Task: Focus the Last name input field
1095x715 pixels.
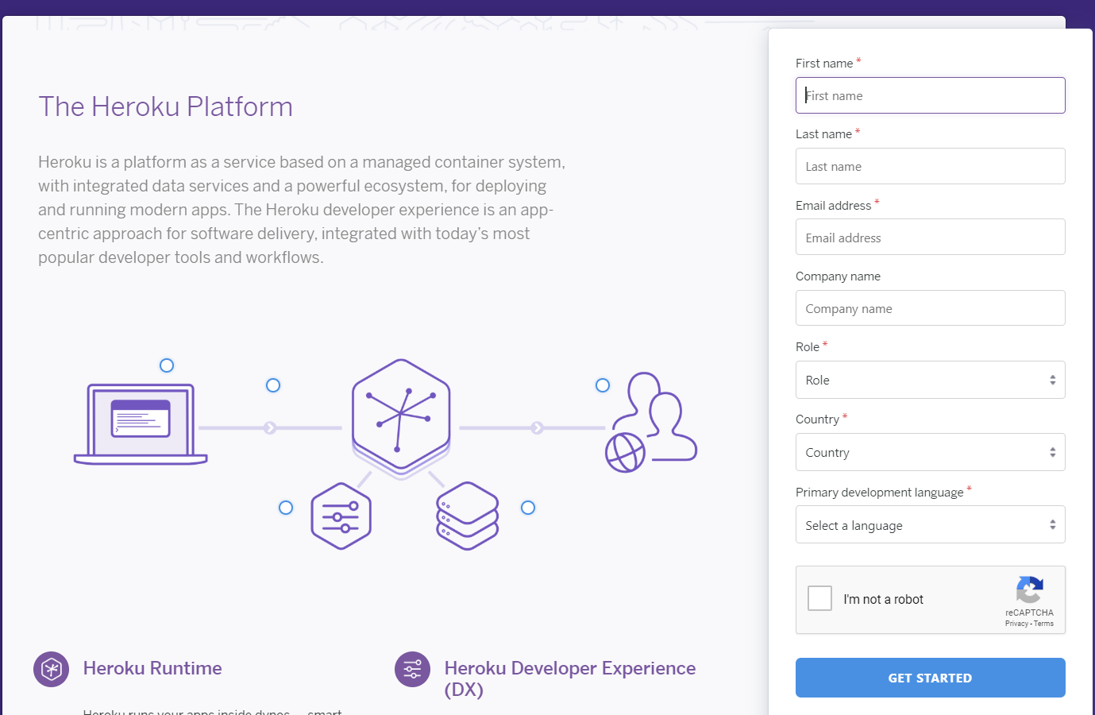Action: (x=931, y=166)
